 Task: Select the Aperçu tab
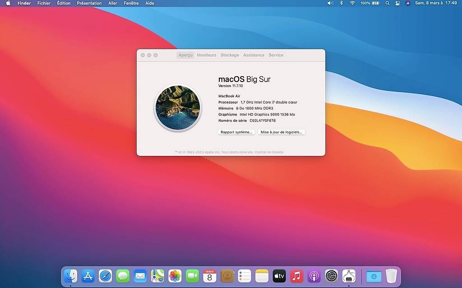click(x=185, y=55)
